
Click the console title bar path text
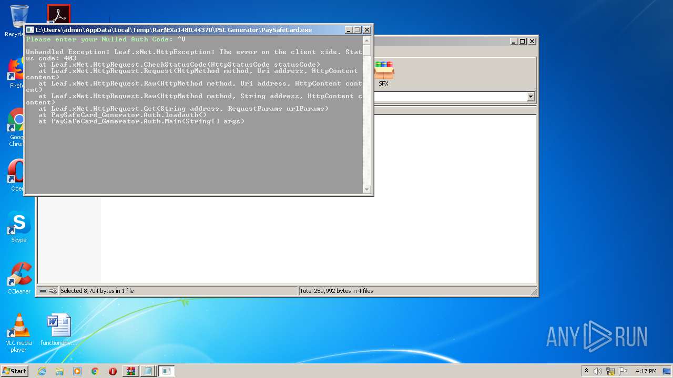[x=174, y=30]
